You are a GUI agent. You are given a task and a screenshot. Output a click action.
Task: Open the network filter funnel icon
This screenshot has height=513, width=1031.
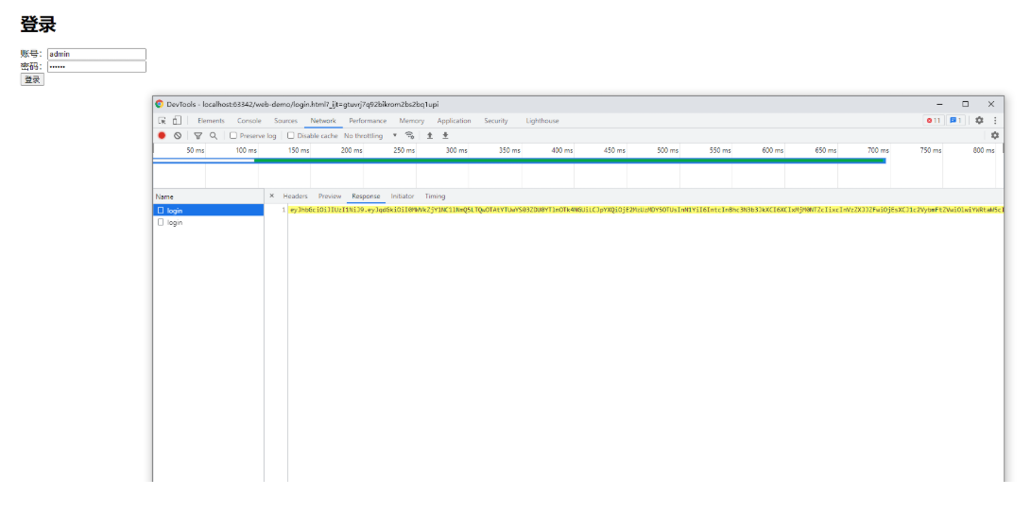tap(198, 135)
